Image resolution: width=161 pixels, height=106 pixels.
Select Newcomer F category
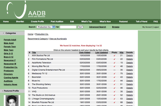[10, 60]
